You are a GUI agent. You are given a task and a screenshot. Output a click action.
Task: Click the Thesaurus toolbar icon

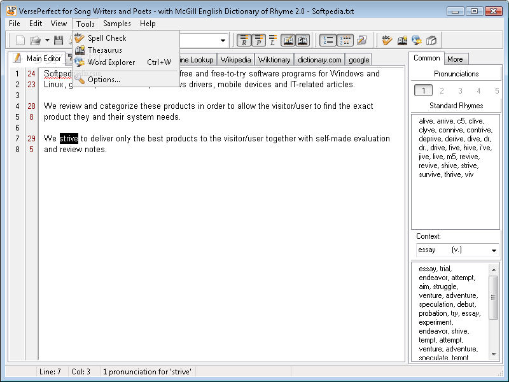[x=402, y=40]
